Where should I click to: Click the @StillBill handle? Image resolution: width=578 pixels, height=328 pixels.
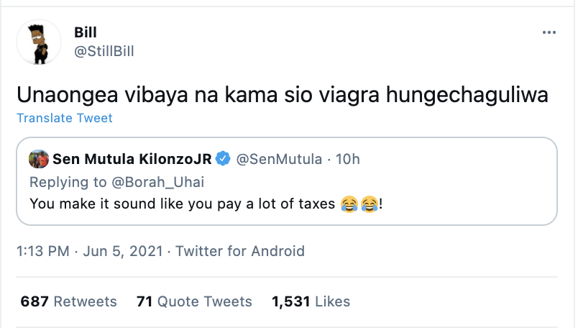104,51
